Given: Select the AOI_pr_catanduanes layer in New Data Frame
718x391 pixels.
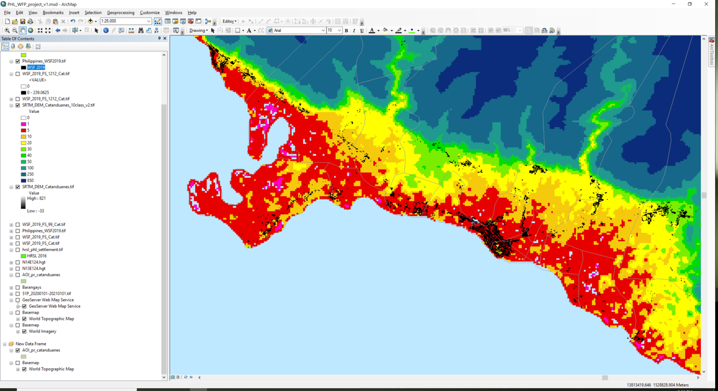Looking at the screenshot, I should [x=41, y=350].
